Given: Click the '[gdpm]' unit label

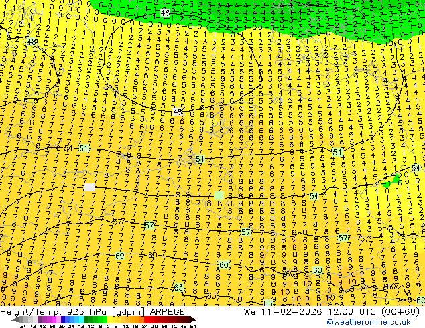Looking at the screenshot, I should click(129, 312).
